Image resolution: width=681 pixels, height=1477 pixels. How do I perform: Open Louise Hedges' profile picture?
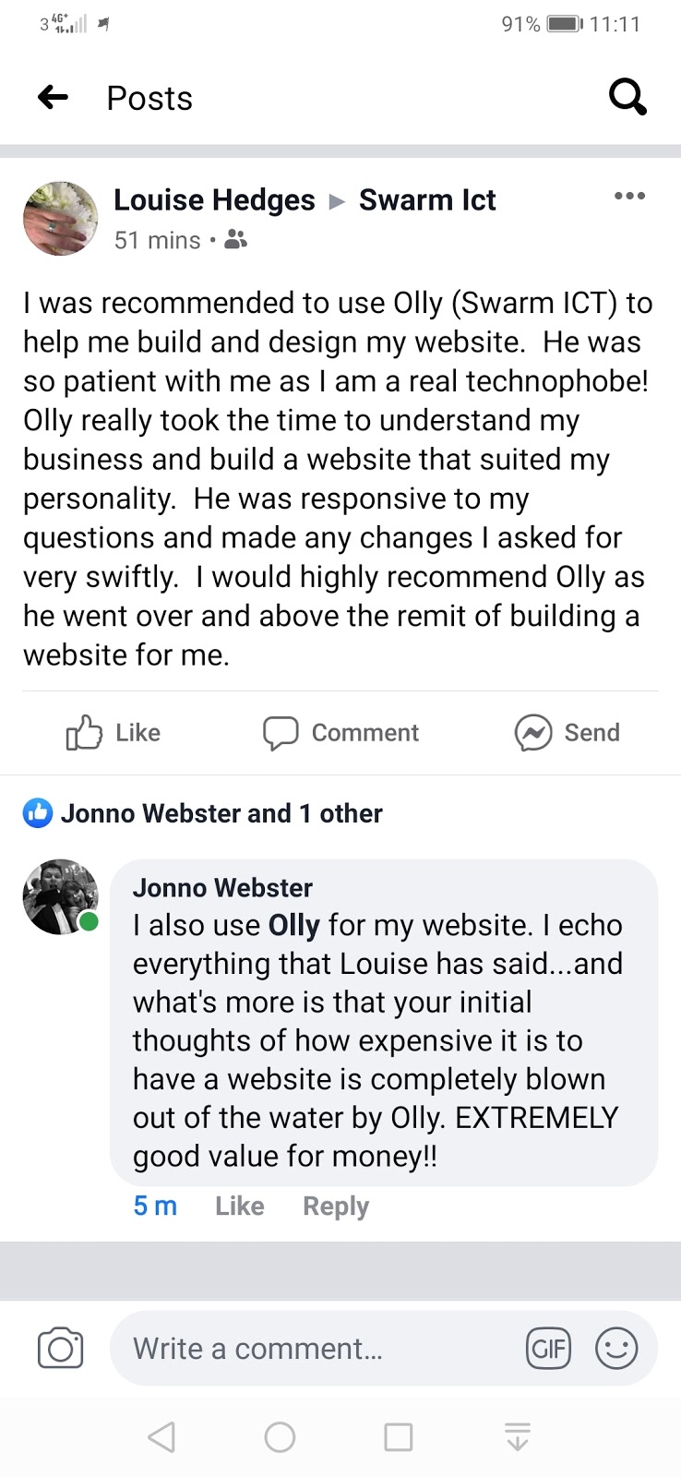click(60, 219)
